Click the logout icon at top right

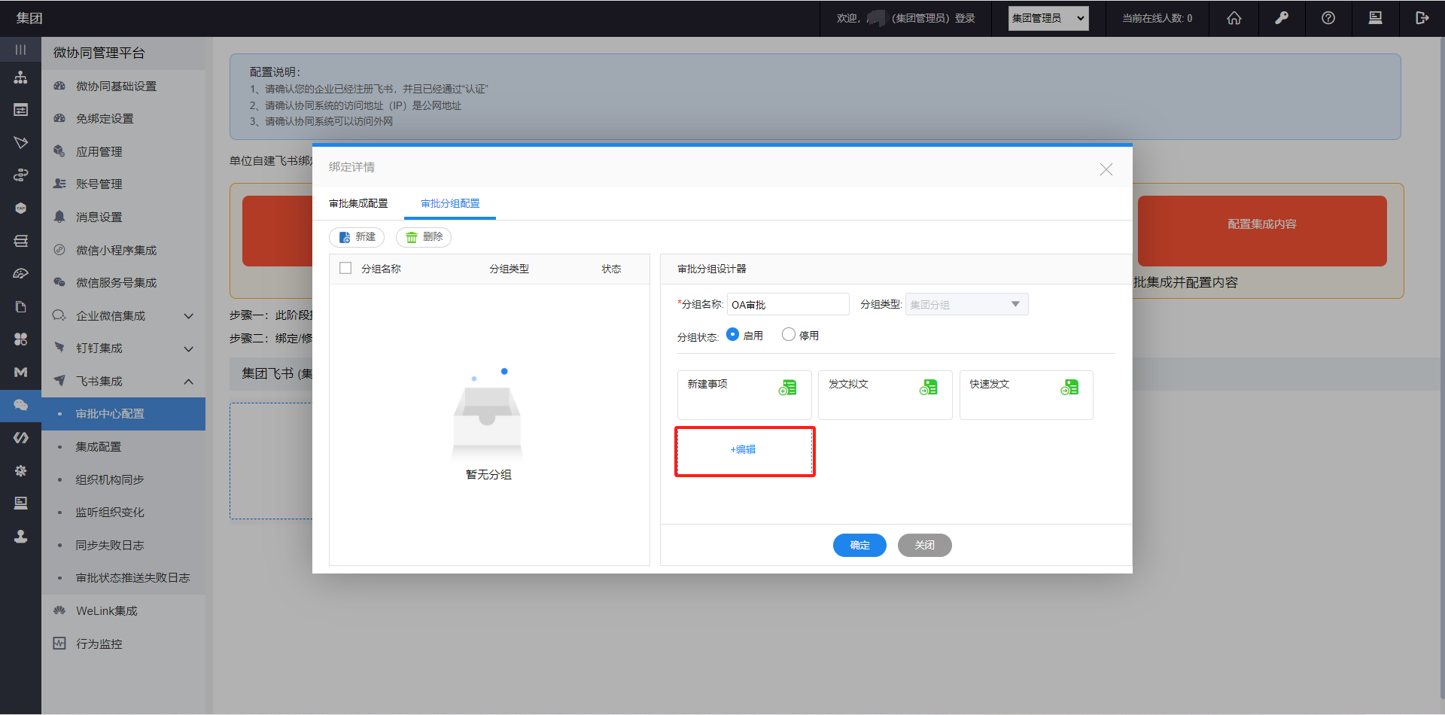[x=1422, y=18]
